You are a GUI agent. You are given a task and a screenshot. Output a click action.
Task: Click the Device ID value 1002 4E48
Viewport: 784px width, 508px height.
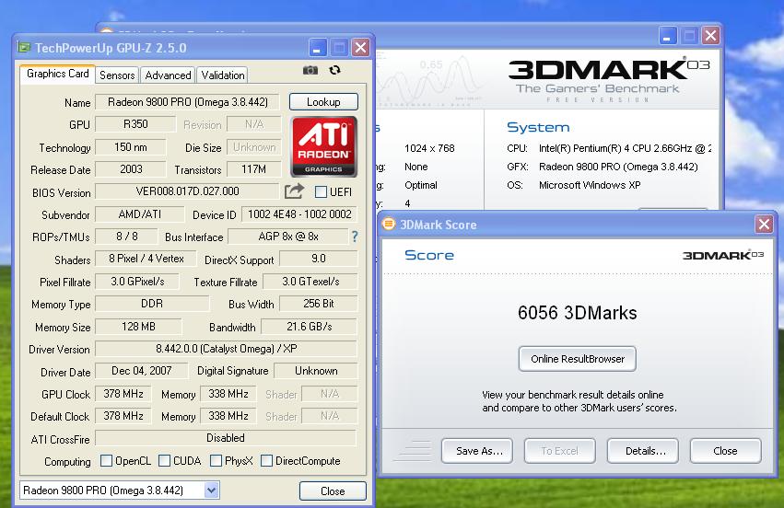(x=299, y=214)
